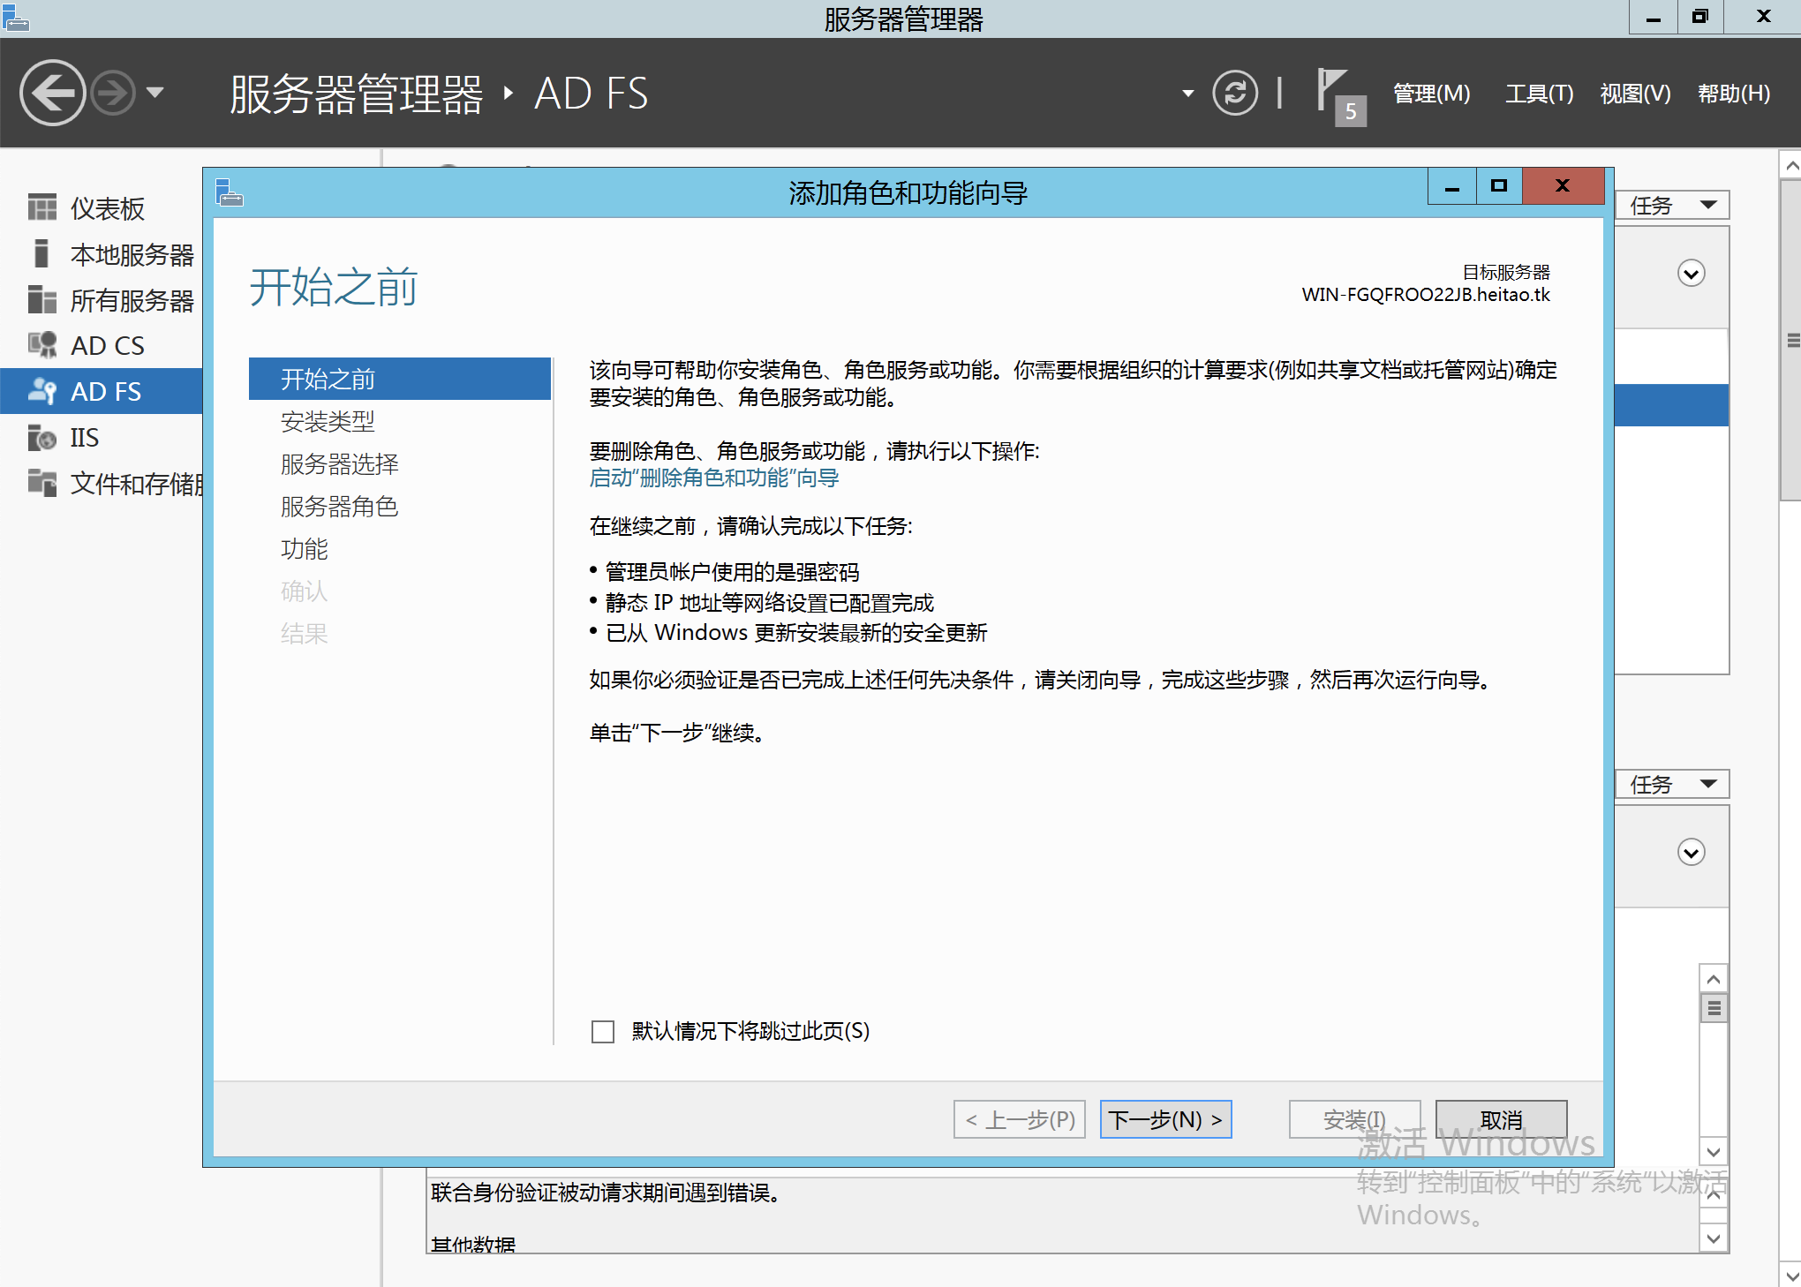Click the 下一步(N) button

[1165, 1119]
